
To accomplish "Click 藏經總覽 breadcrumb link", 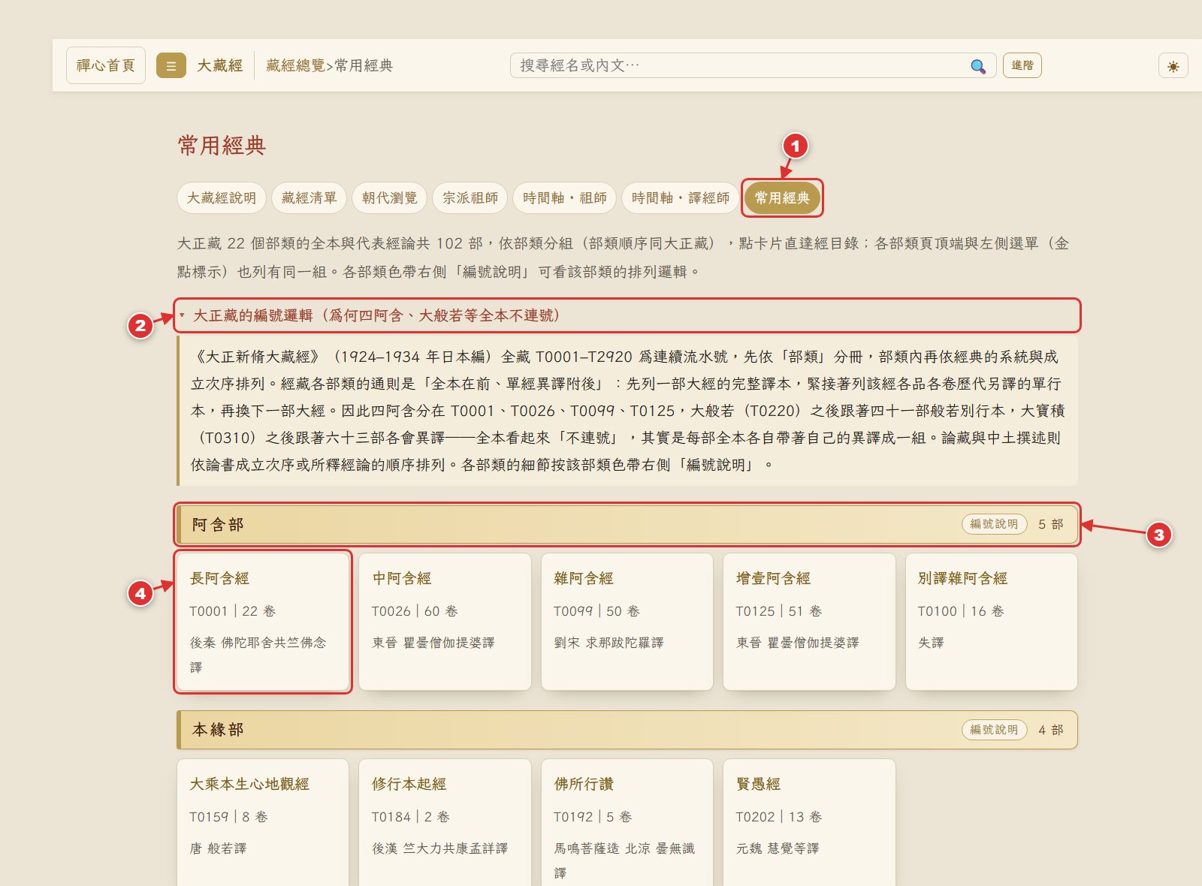I will point(296,65).
